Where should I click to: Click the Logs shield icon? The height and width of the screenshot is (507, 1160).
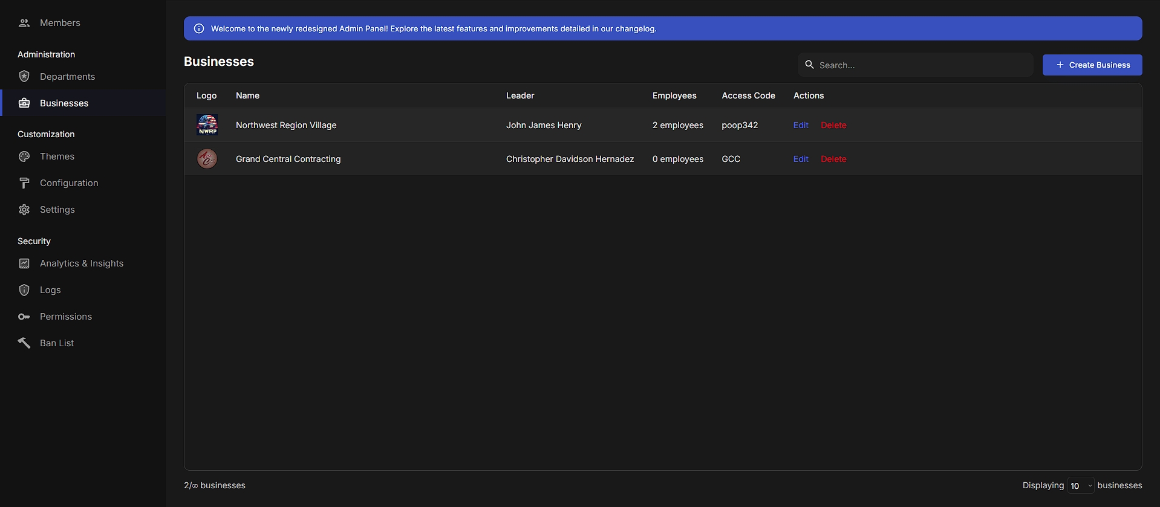[24, 290]
